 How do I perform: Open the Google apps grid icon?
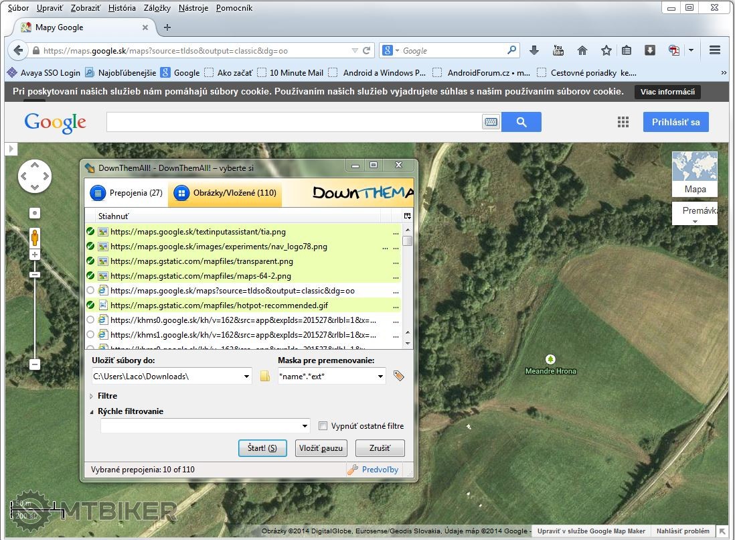pos(623,122)
